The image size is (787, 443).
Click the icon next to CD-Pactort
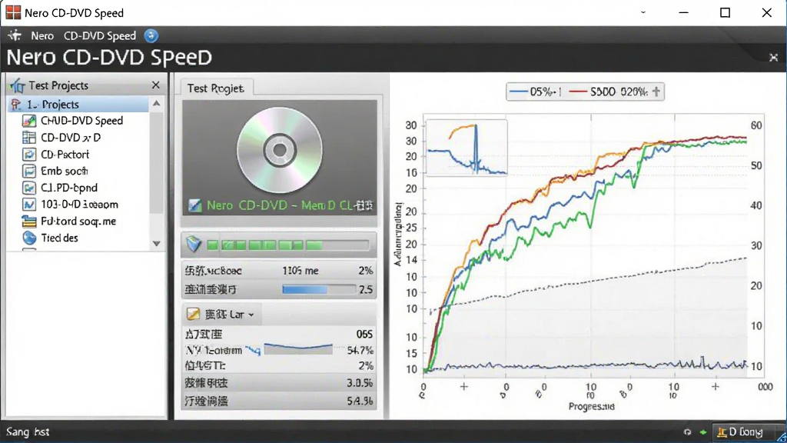pos(29,154)
